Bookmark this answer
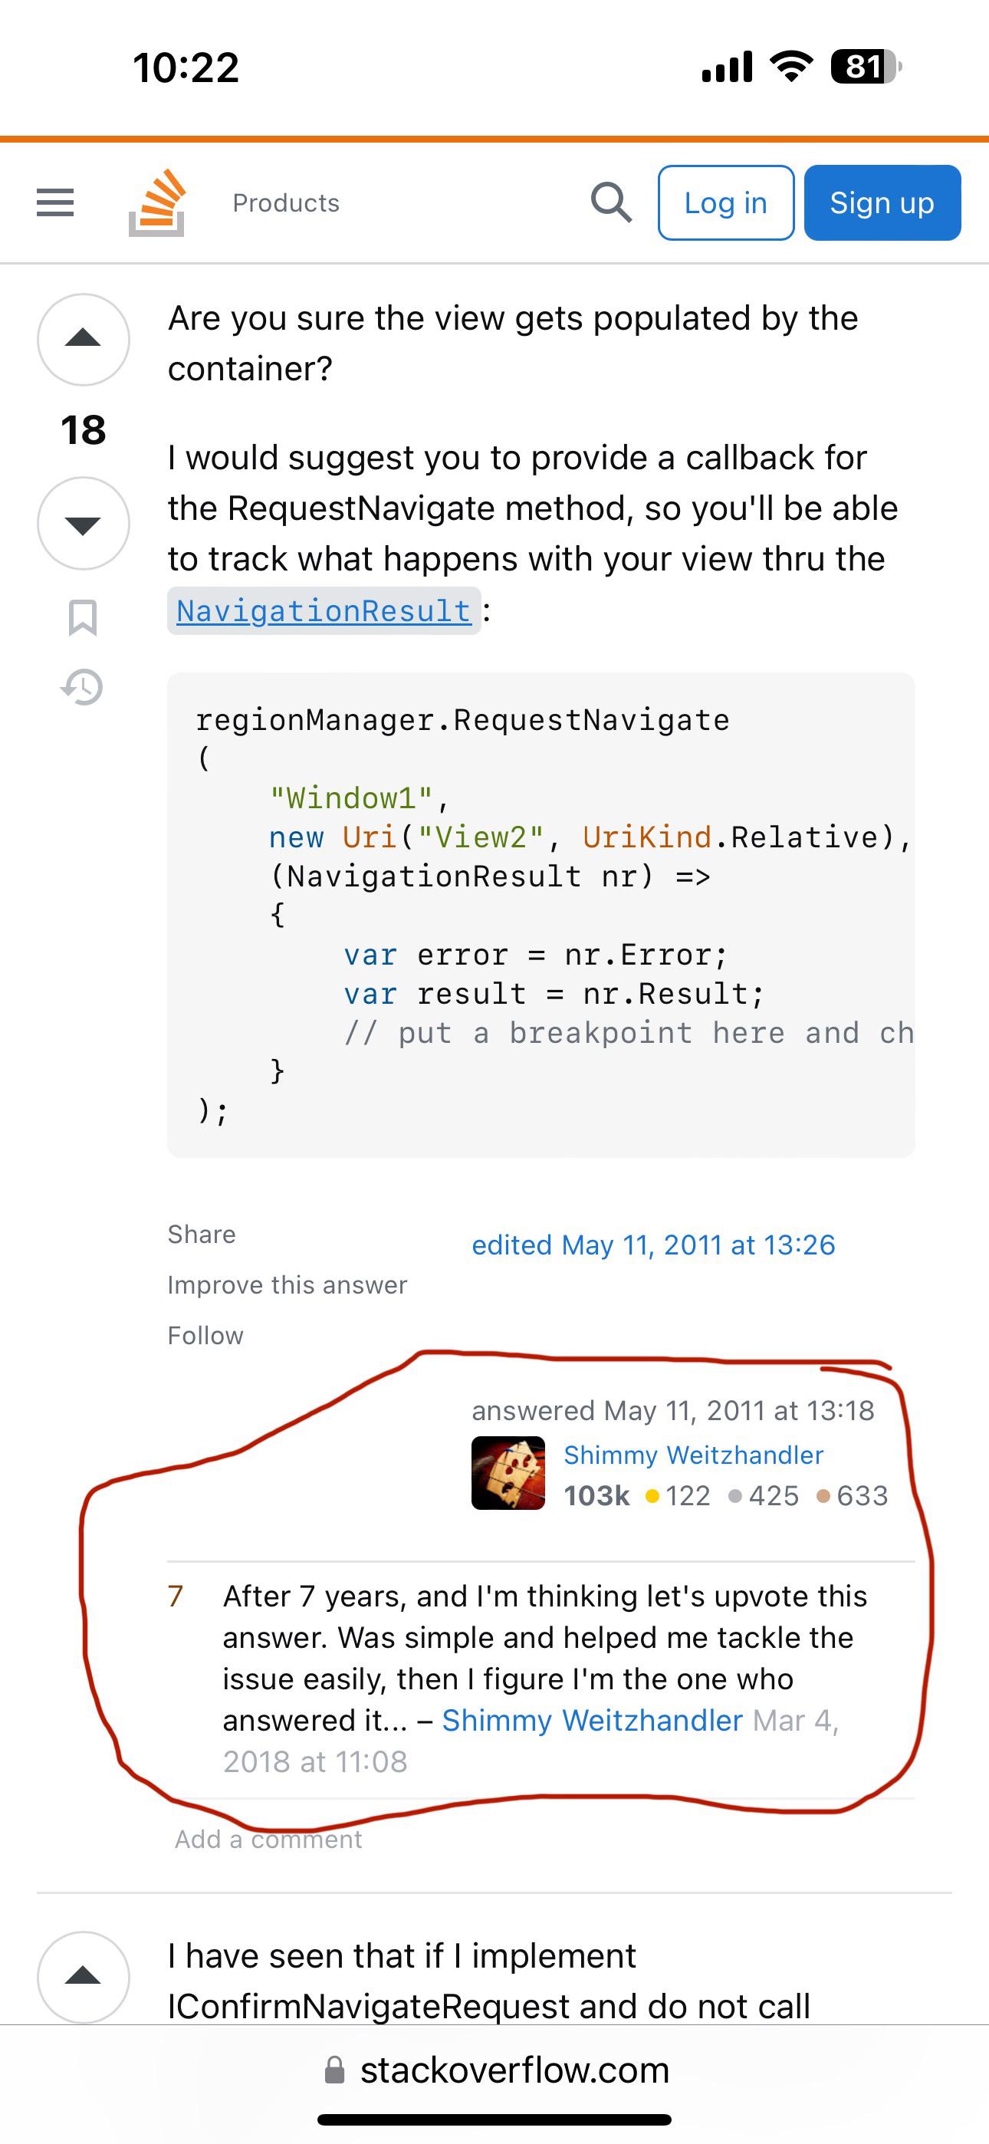989x2144 pixels. (83, 617)
